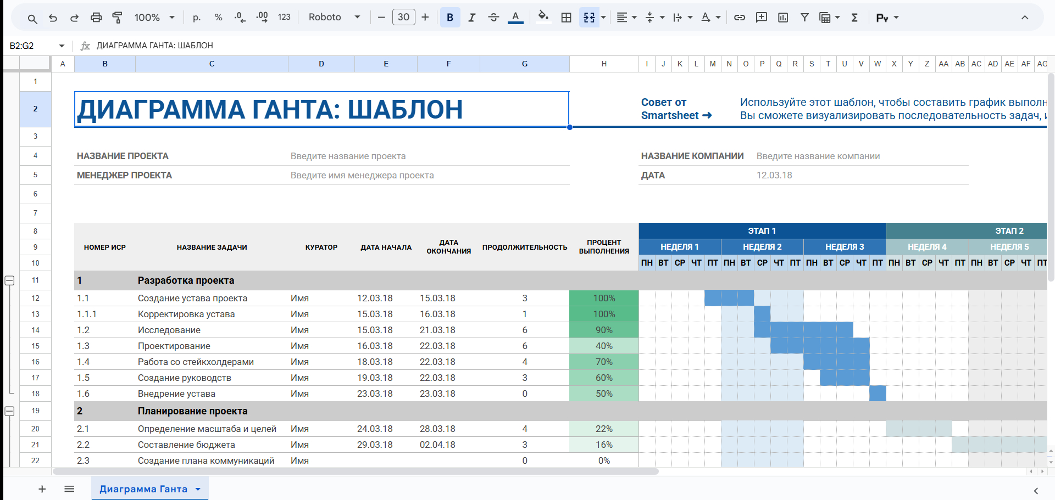The image size is (1055, 500).
Task: Open the borders tool
Action: point(566,18)
